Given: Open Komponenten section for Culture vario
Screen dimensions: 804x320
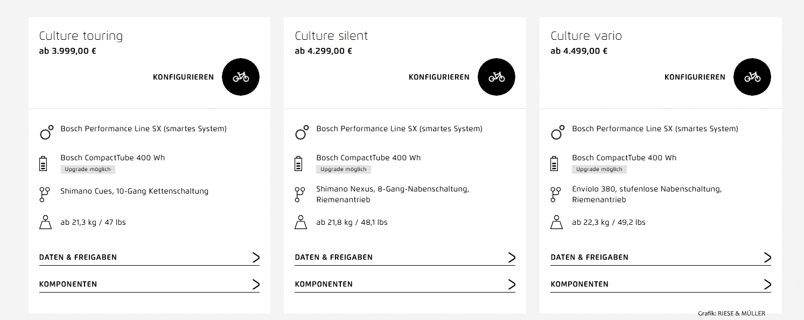Looking at the screenshot, I should [661, 285].
